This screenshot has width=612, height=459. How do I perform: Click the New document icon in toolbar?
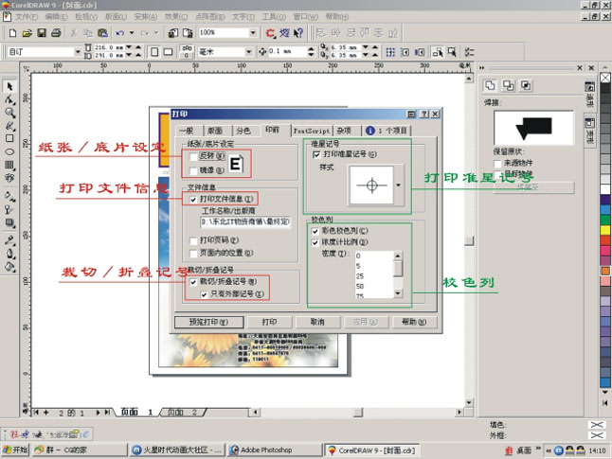pos(10,33)
